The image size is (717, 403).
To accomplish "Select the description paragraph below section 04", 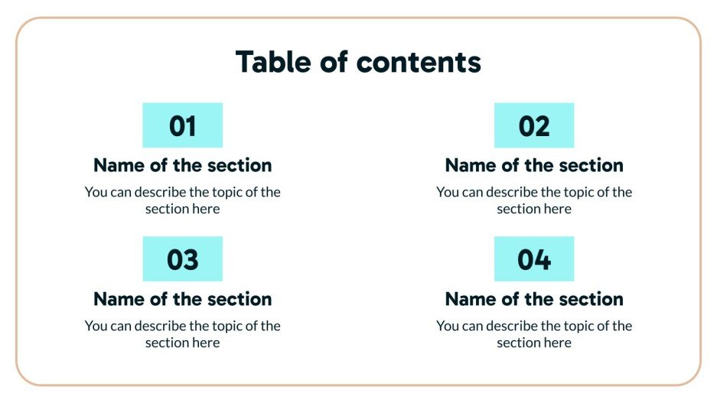I will tap(534, 333).
